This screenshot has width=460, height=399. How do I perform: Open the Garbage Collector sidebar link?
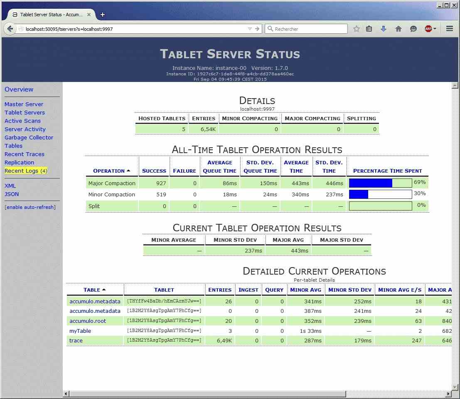(29, 137)
